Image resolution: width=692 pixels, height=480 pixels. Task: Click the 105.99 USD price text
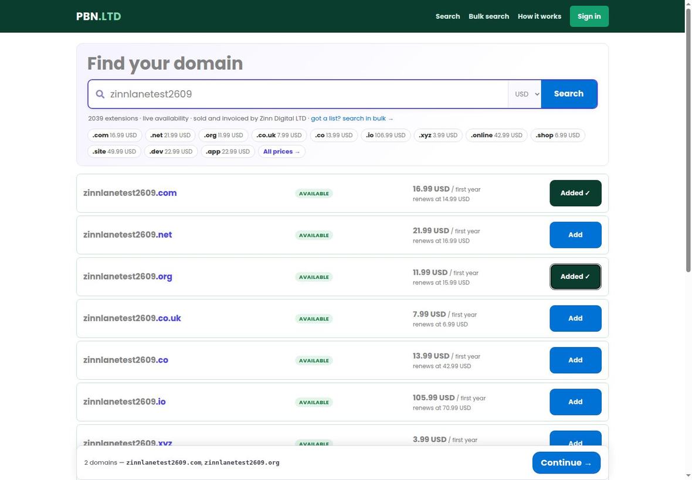coord(433,397)
